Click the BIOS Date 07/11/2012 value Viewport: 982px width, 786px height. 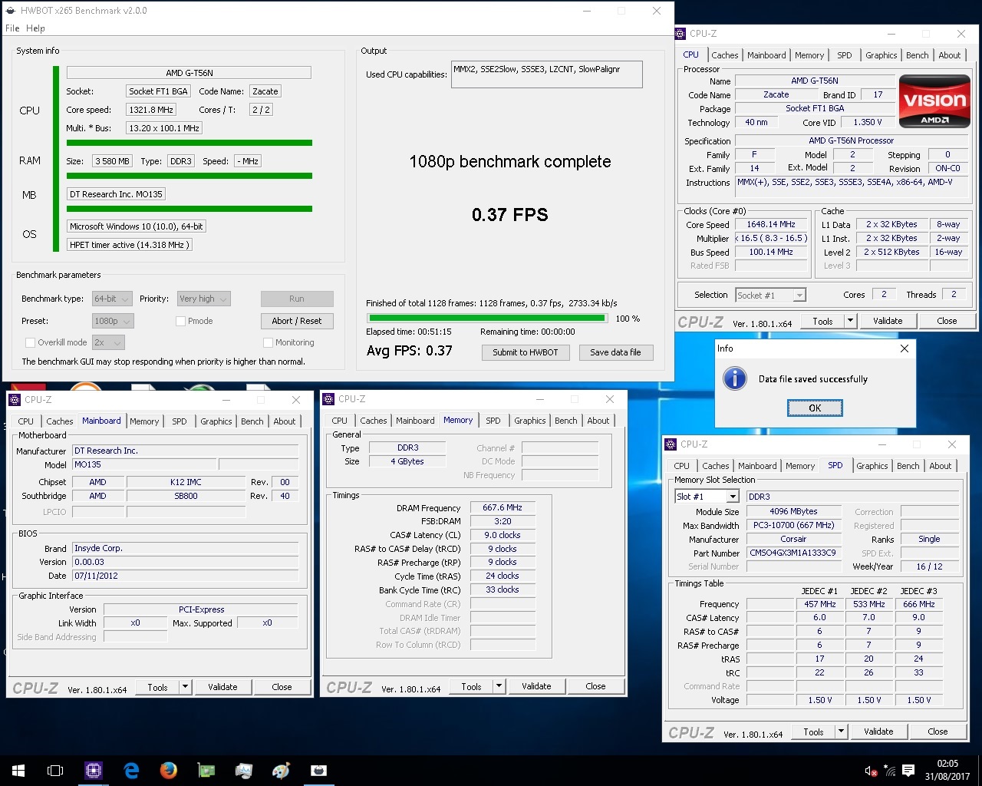185,576
